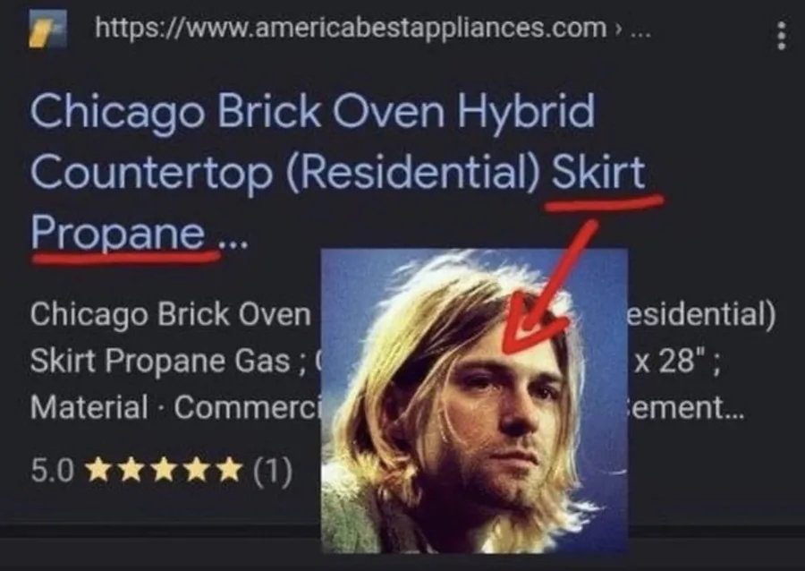805x571 pixels.
Task: Click the fifth gold rating star
Action: coord(229,470)
